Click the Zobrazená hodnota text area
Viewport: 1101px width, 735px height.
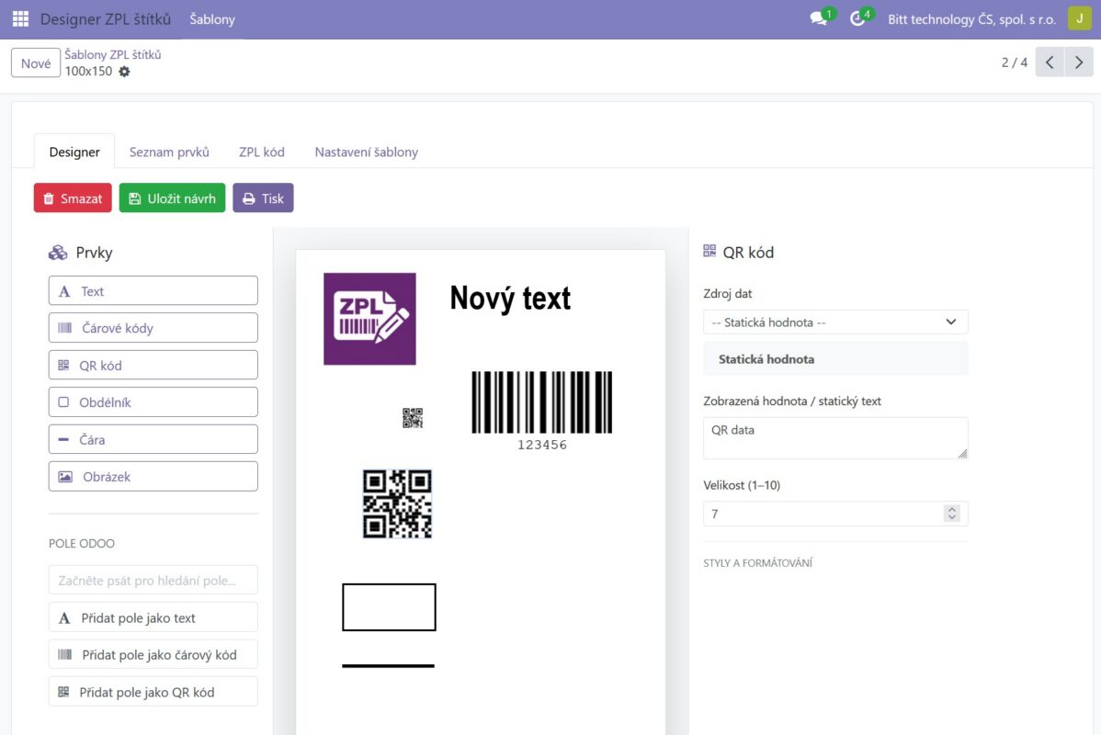(x=835, y=438)
